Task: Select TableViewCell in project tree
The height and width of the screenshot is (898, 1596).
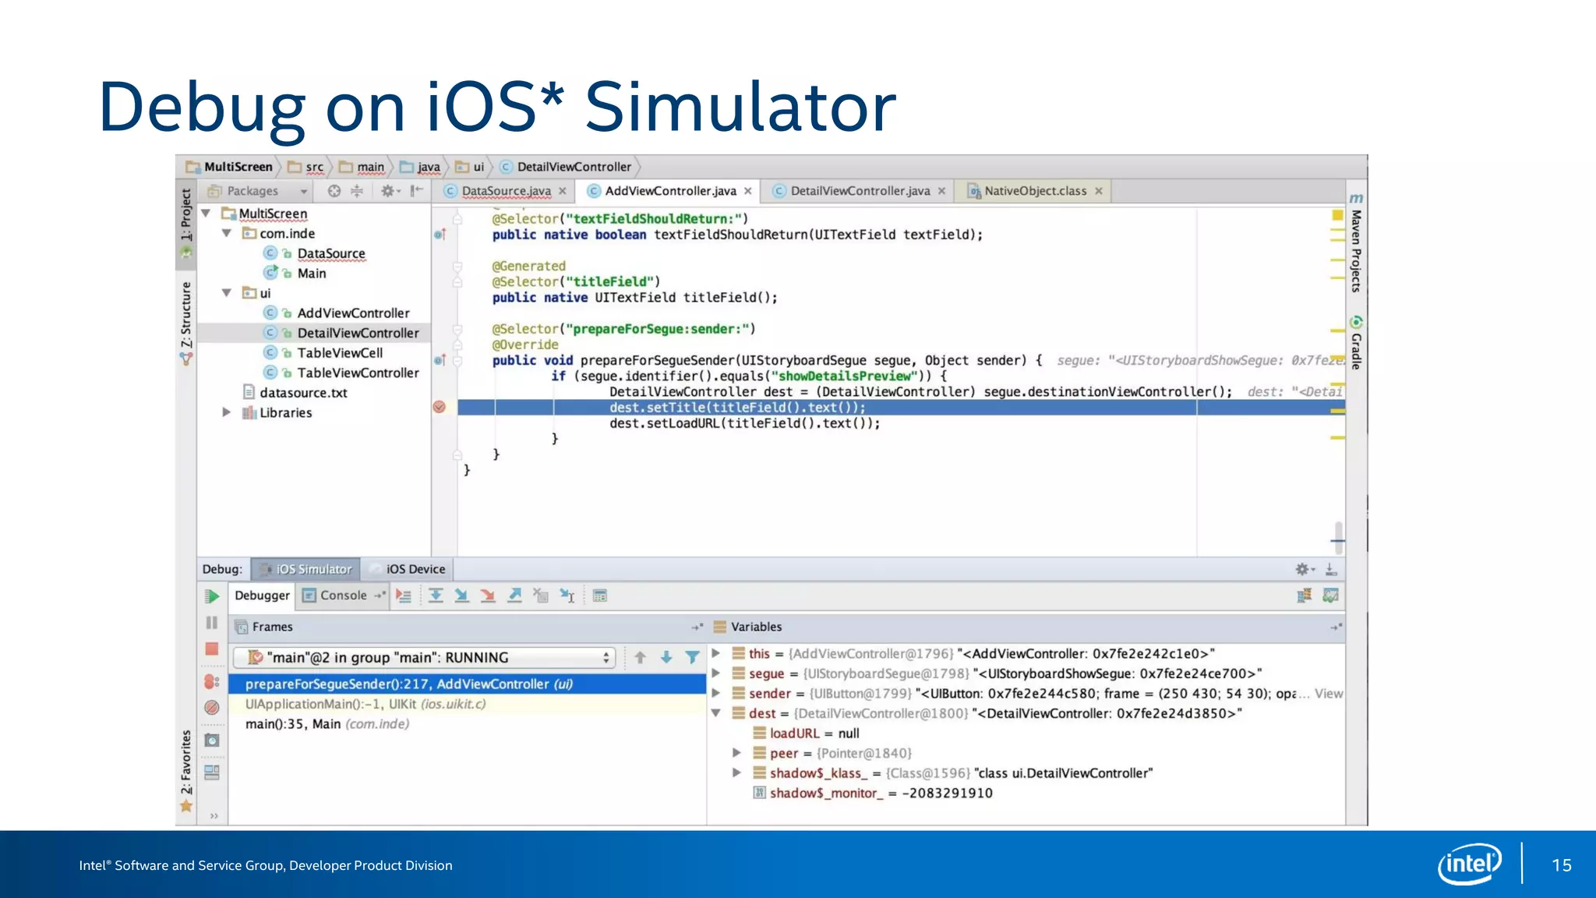Action: [x=340, y=353]
